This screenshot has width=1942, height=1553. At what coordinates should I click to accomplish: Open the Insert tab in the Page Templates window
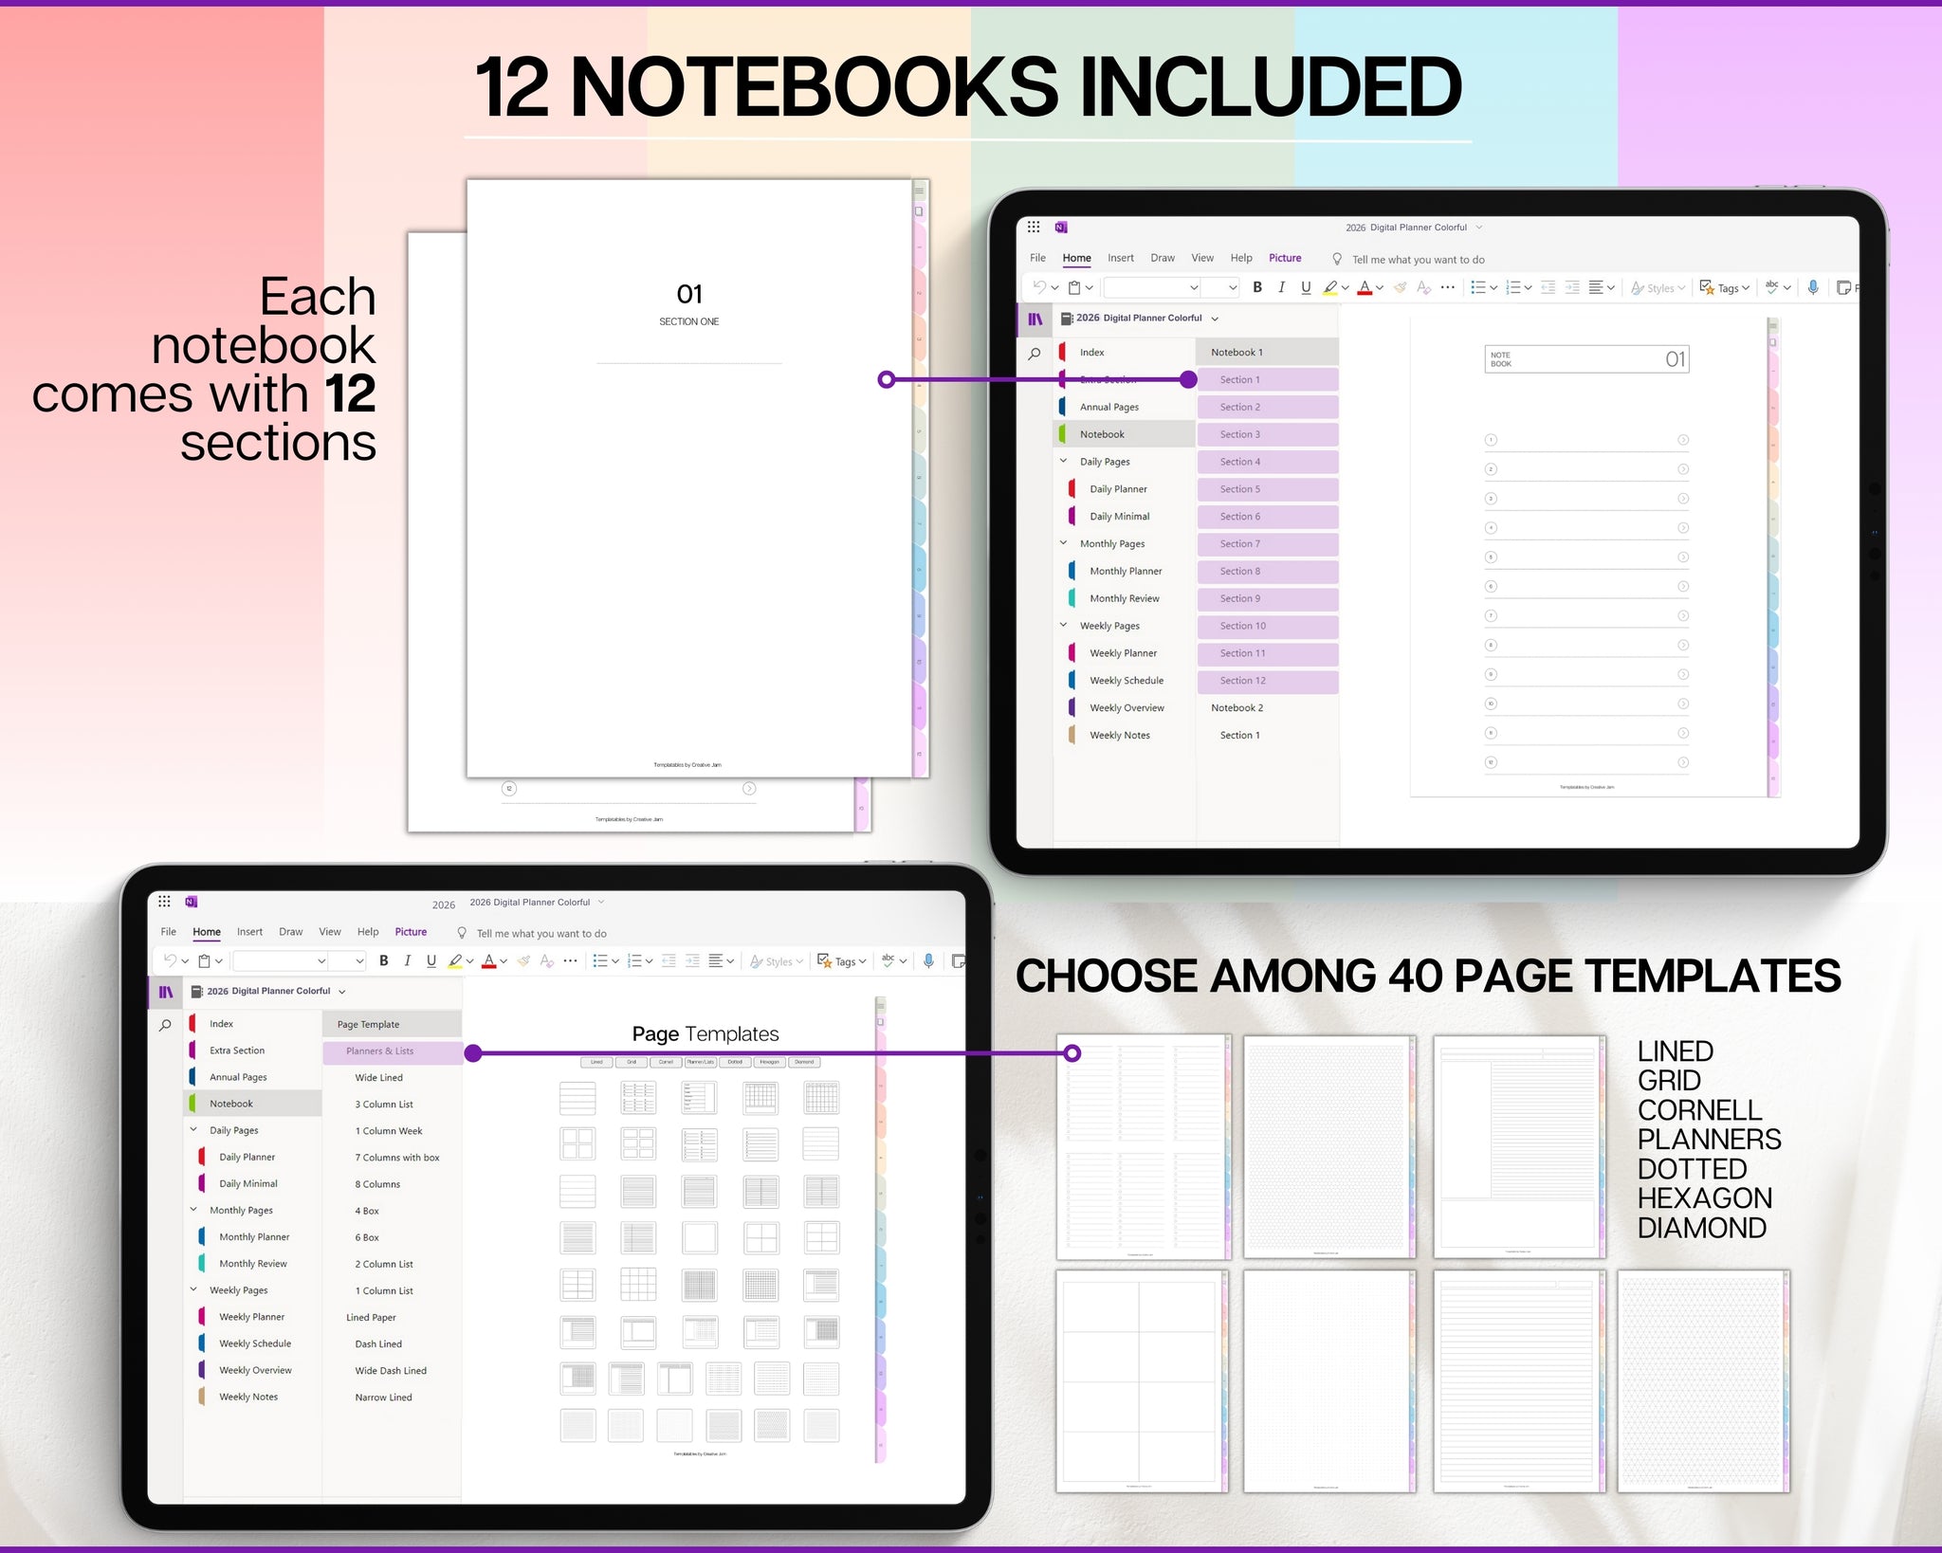pos(249,932)
